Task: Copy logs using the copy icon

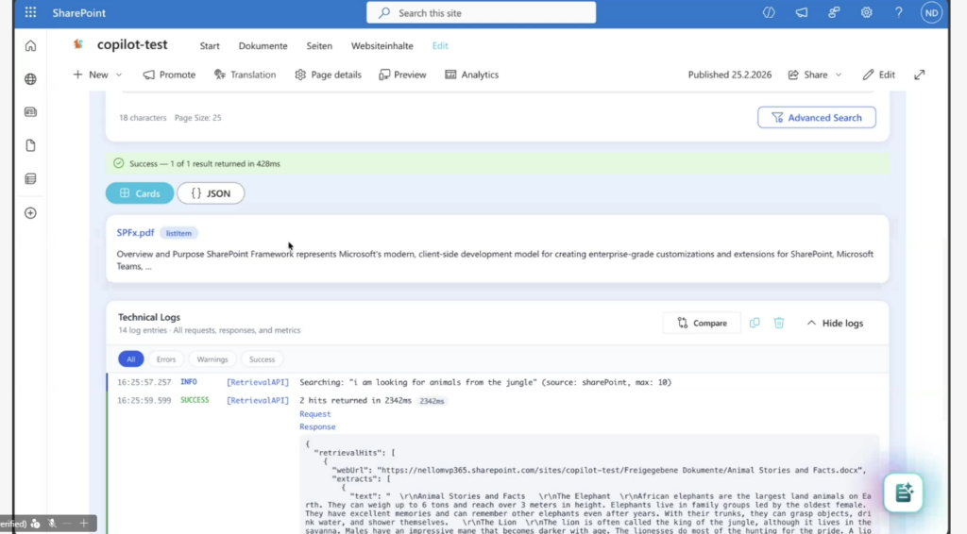Action: [755, 323]
